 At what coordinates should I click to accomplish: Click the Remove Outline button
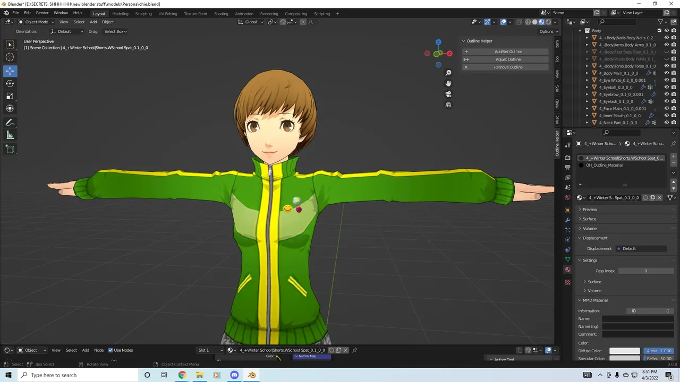click(x=505, y=67)
